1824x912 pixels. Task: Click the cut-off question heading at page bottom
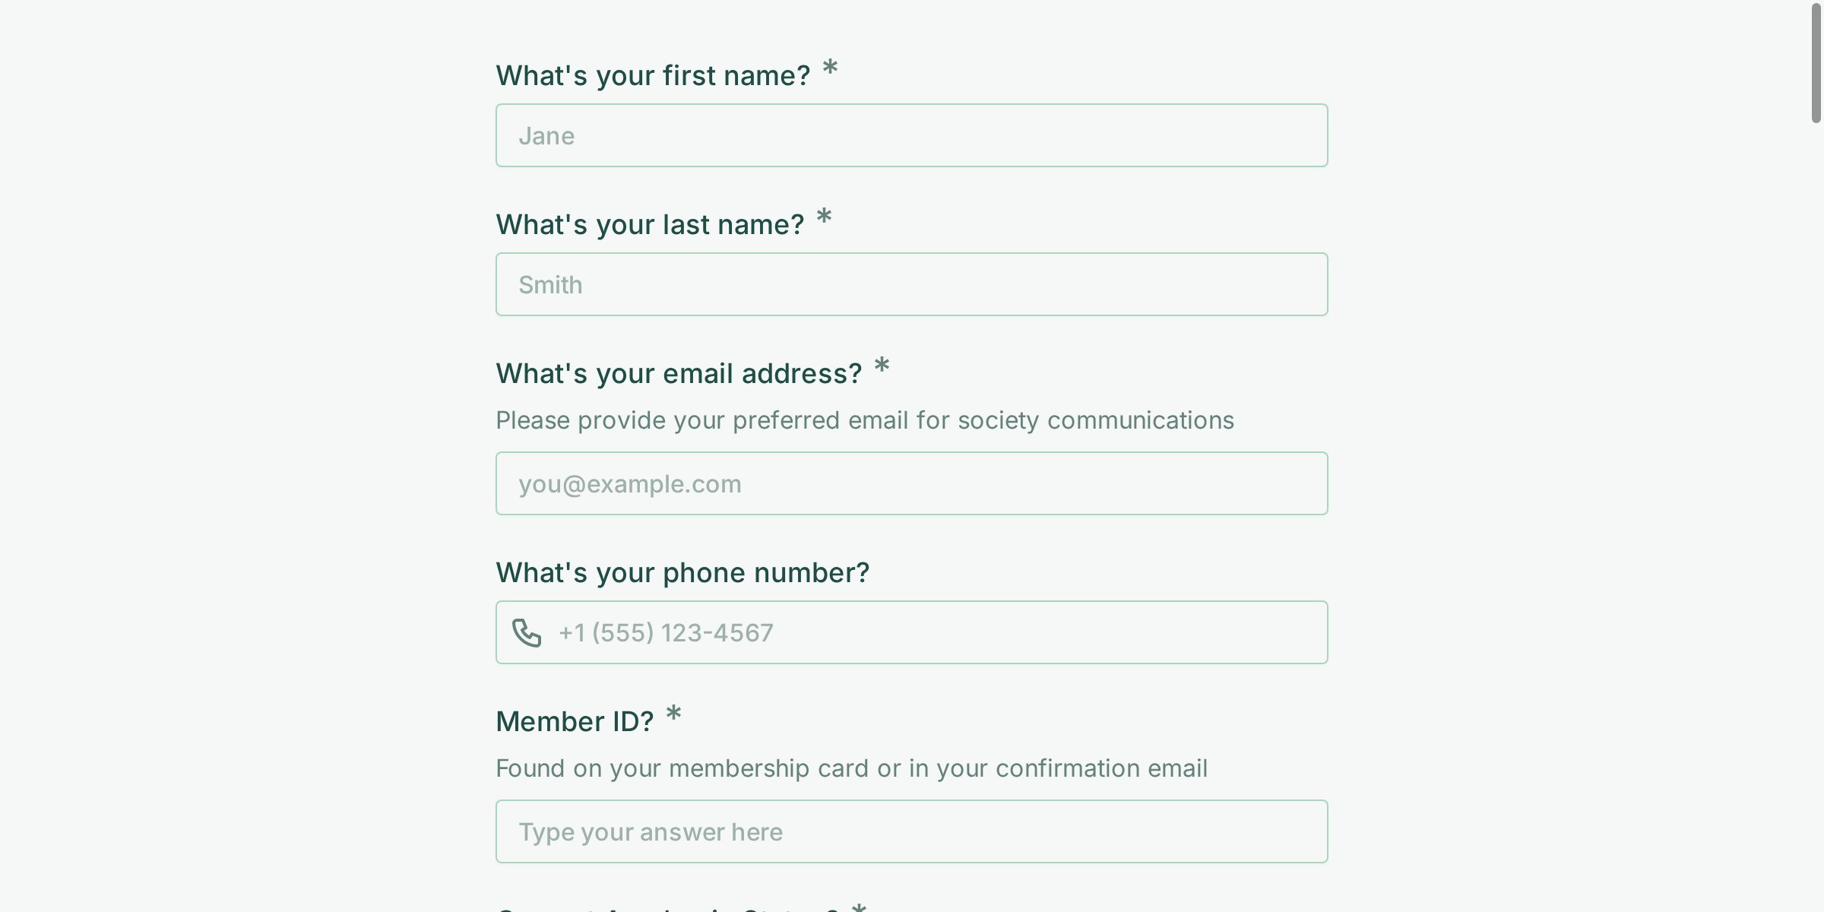pos(667,908)
